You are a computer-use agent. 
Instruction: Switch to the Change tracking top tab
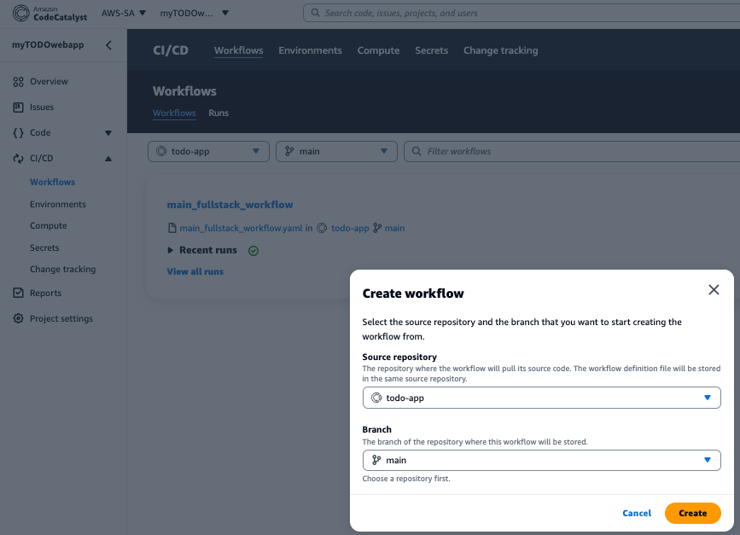500,50
